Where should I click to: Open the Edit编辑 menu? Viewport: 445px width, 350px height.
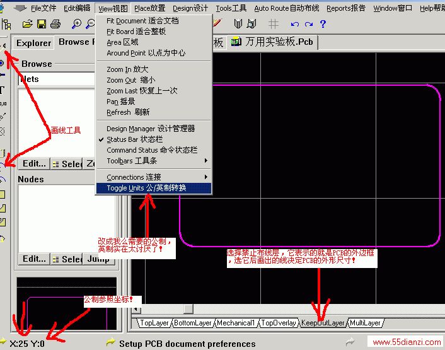tap(77, 8)
